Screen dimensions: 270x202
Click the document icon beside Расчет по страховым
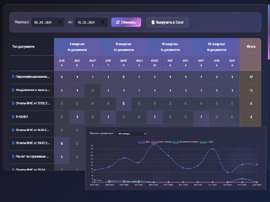[13, 156]
